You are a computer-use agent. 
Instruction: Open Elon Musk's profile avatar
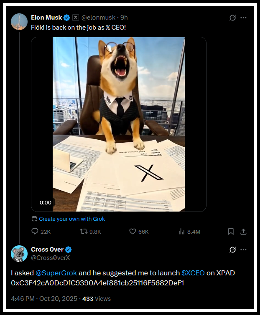(19, 22)
